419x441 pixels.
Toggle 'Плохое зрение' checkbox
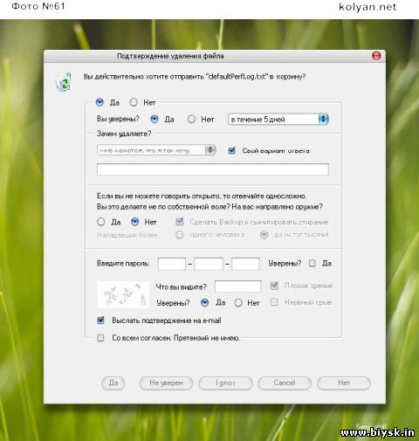click(274, 286)
